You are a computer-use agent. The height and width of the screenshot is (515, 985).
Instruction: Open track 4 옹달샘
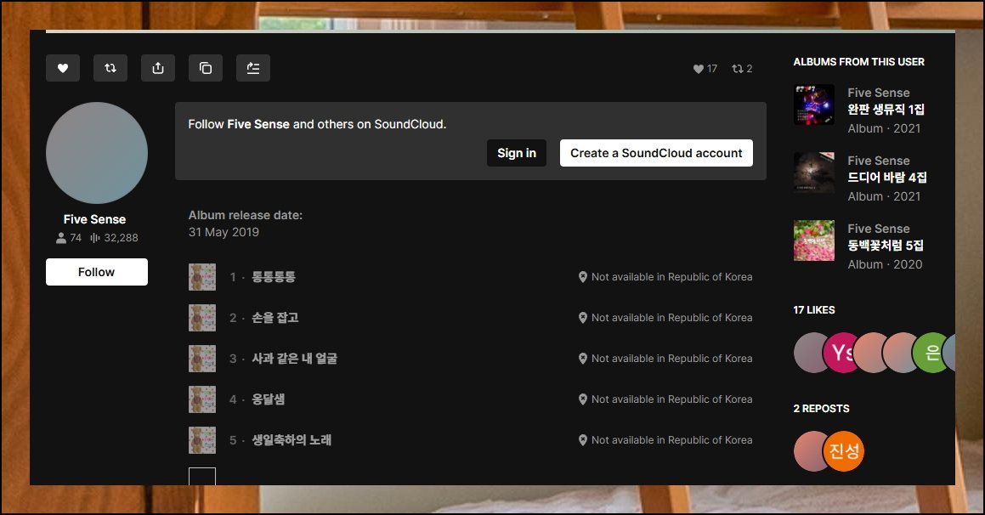coord(269,399)
